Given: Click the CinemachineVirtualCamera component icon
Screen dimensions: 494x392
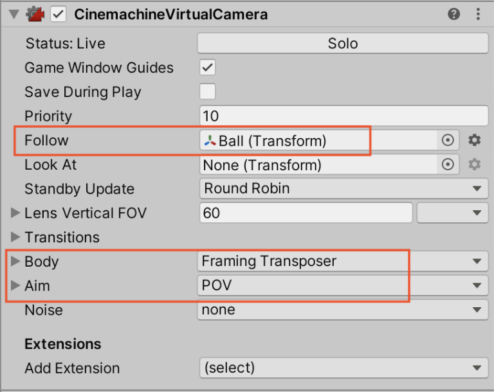Looking at the screenshot, I should 35,13.
